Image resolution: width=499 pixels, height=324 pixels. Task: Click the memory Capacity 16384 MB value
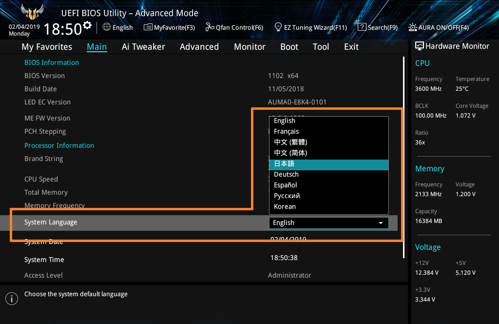coord(428,221)
